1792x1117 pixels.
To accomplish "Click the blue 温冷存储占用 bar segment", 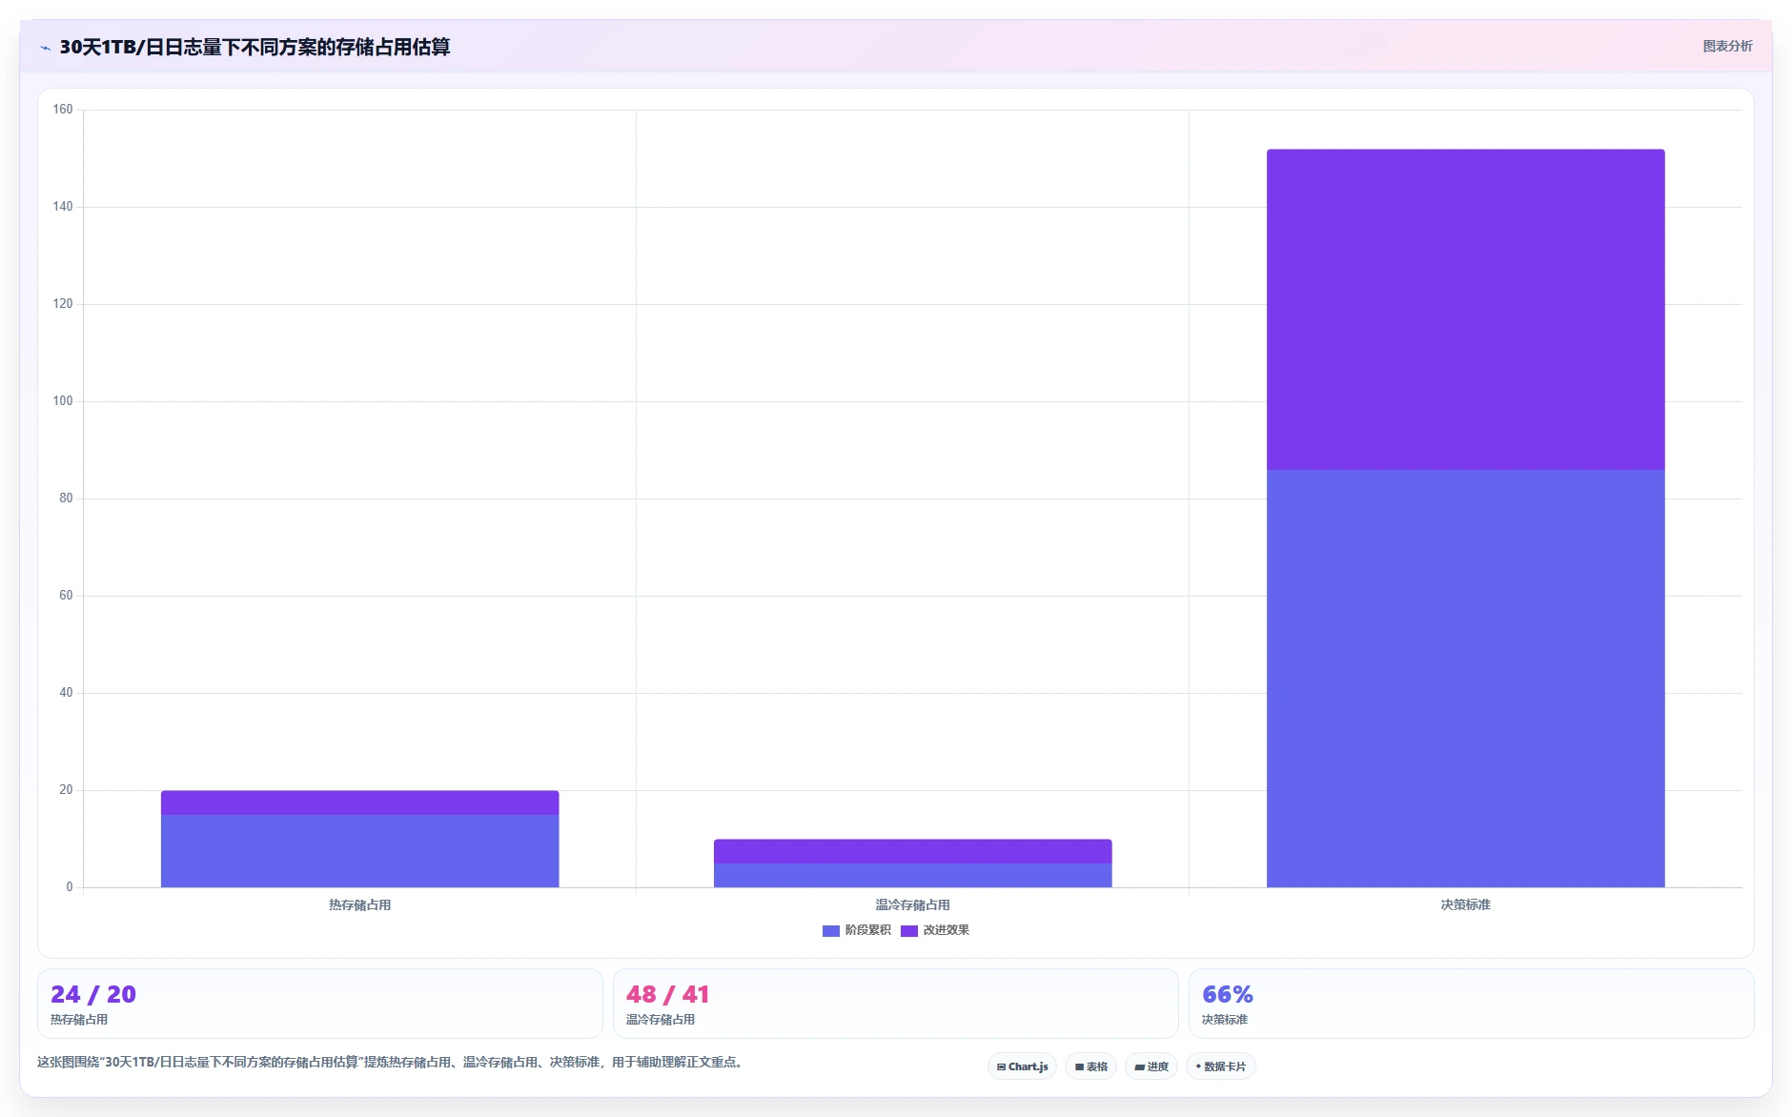I will coord(912,876).
